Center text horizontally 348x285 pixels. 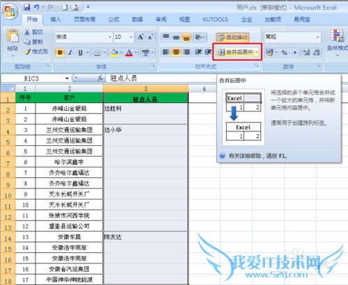(176, 52)
